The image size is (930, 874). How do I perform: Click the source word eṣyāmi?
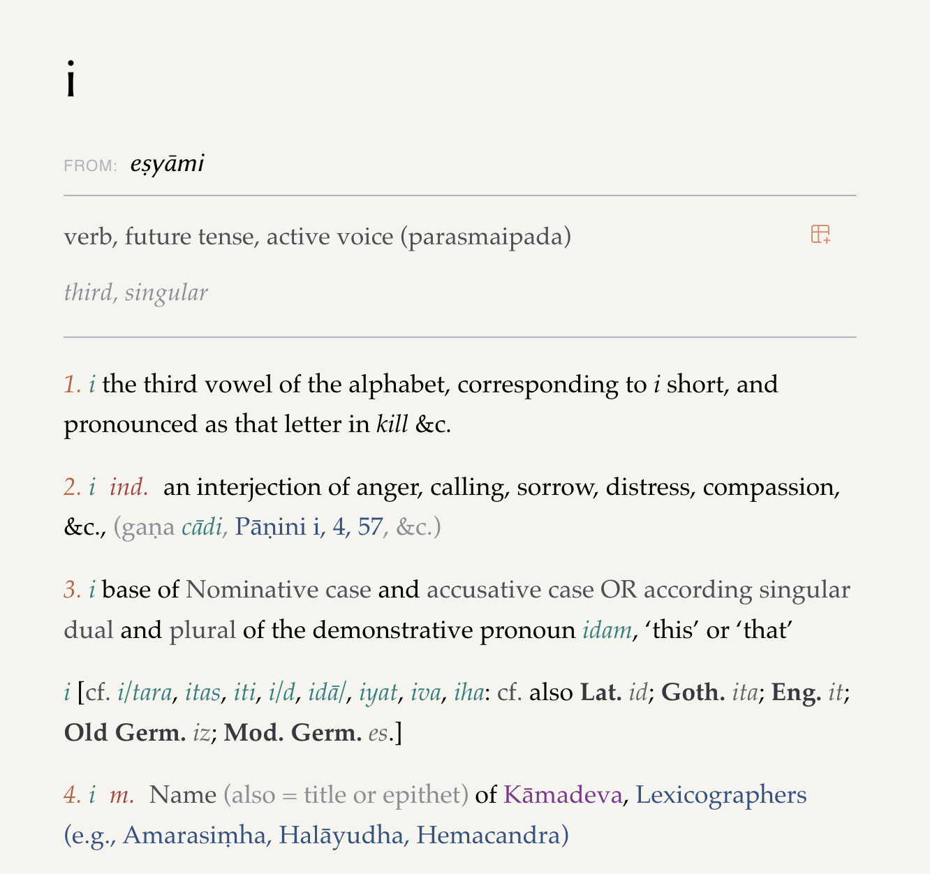coord(167,164)
